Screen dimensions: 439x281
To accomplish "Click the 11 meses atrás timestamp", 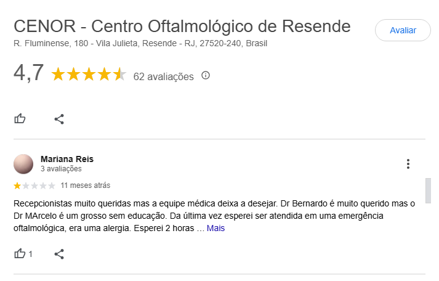I will point(86,185).
